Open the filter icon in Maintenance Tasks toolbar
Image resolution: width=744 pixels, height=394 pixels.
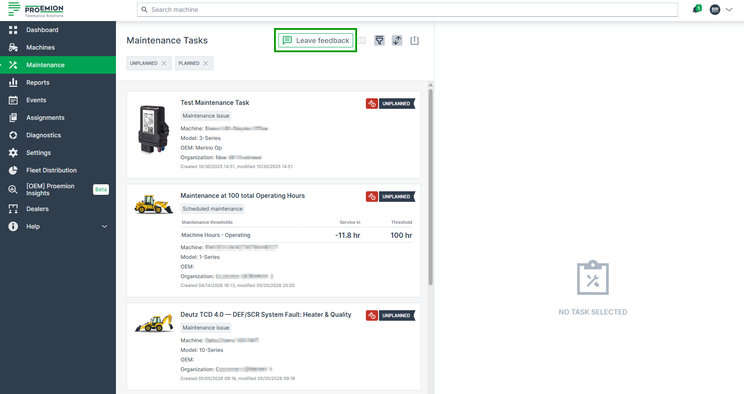point(379,40)
